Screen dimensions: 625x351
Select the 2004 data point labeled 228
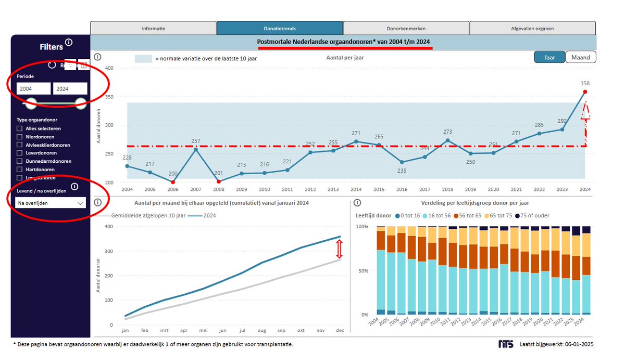tap(127, 166)
